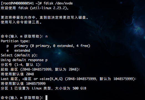Click the 'Last 扇区' size prompt line

click(68, 79)
